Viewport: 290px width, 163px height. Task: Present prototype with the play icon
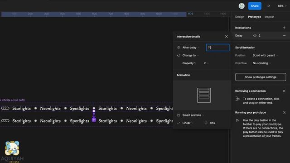[x=269, y=6]
